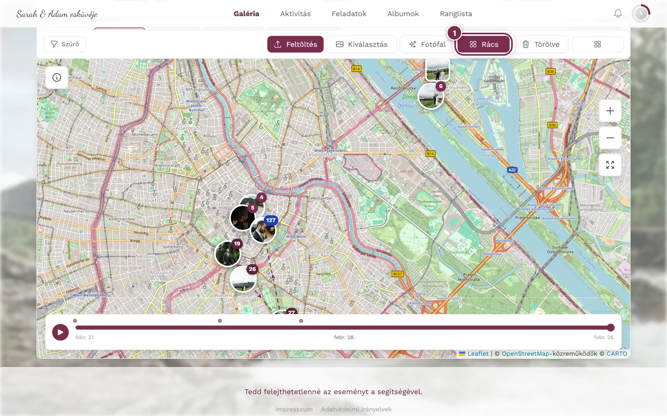Image resolution: width=667 pixels, height=416 pixels.
Task: Open the 5 photo cluster
Action: click(243, 217)
